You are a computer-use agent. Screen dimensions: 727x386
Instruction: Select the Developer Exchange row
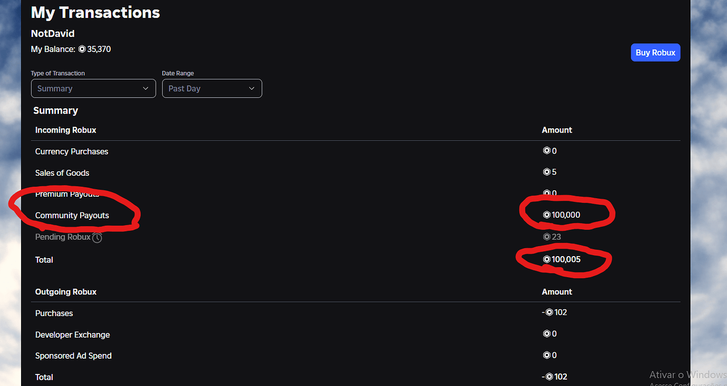tap(73, 335)
